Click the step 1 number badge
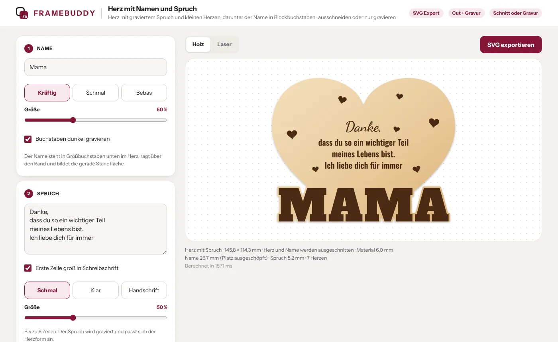Image resolution: width=558 pixels, height=342 pixels. [29, 49]
